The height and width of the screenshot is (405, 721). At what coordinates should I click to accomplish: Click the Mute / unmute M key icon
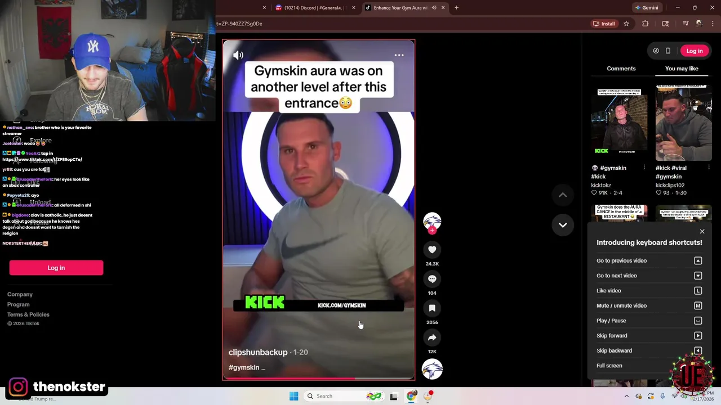(x=698, y=306)
